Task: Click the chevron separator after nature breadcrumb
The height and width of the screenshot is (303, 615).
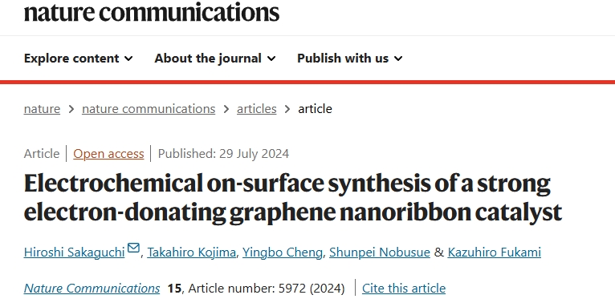Action: click(x=71, y=109)
